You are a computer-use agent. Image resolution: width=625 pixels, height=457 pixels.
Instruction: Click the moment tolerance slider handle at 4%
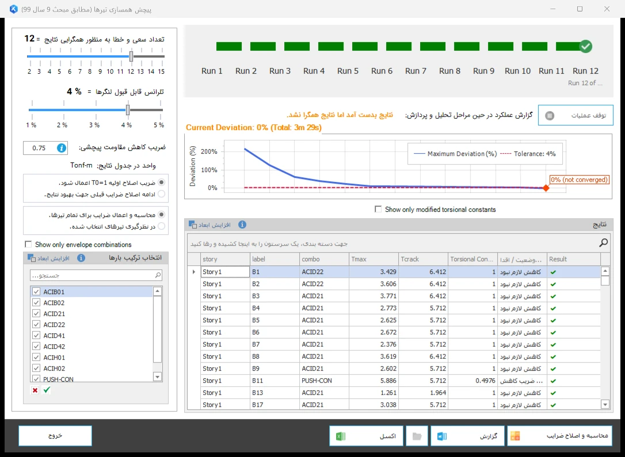[x=128, y=110]
